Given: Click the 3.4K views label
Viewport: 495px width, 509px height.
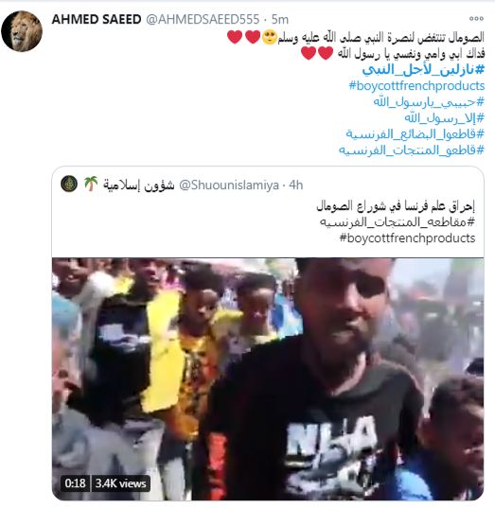Looking at the screenshot, I should coord(120,483).
